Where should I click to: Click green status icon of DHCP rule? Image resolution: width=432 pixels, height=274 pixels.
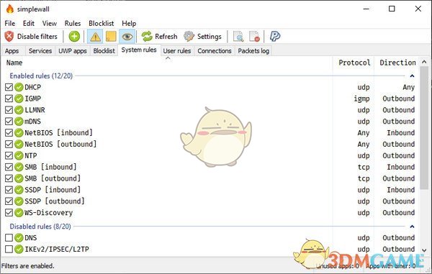pos(19,87)
